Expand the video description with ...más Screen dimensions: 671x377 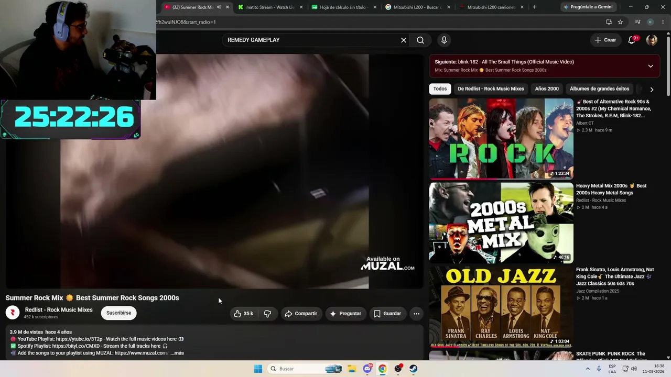pyautogui.click(x=177, y=353)
